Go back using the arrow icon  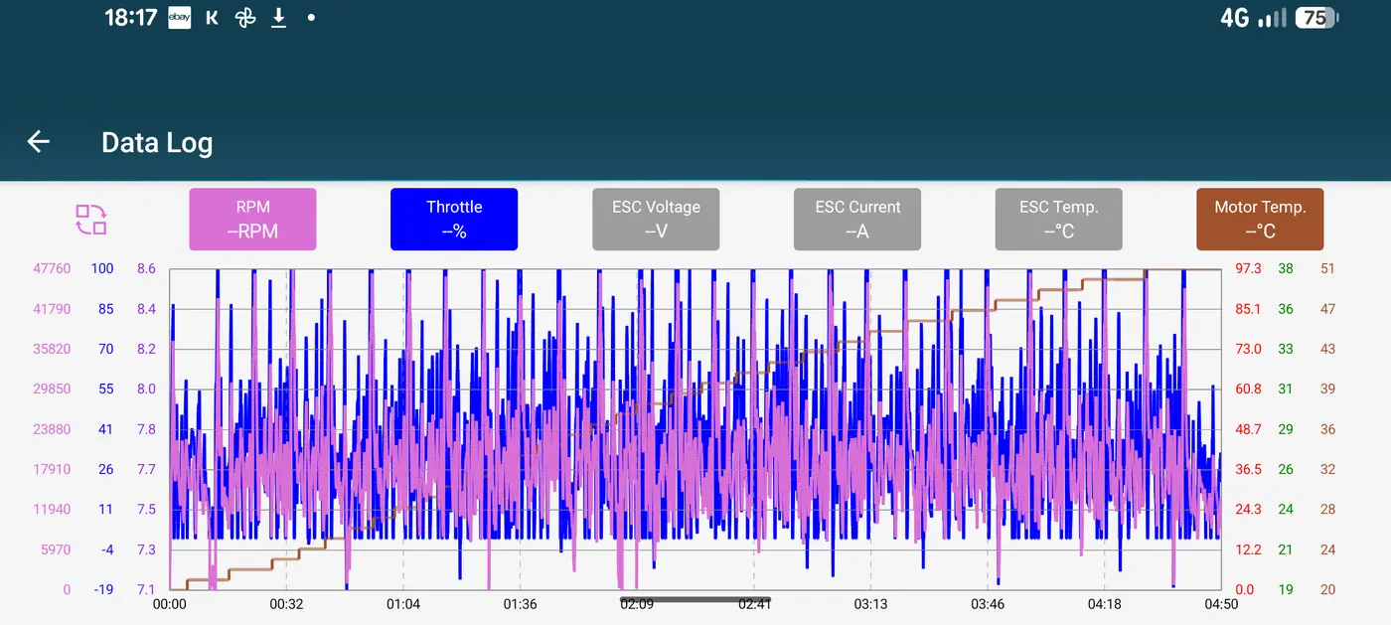click(x=39, y=142)
